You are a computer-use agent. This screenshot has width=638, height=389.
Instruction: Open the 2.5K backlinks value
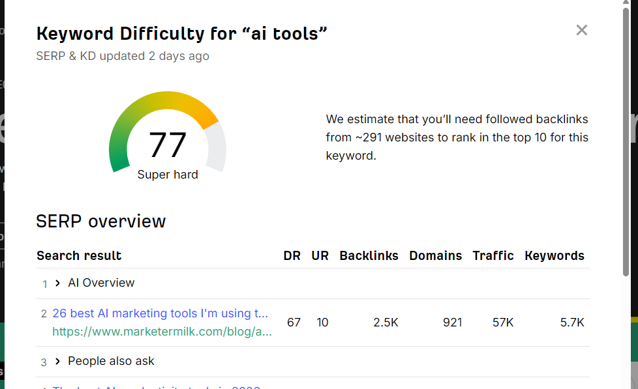click(x=386, y=323)
